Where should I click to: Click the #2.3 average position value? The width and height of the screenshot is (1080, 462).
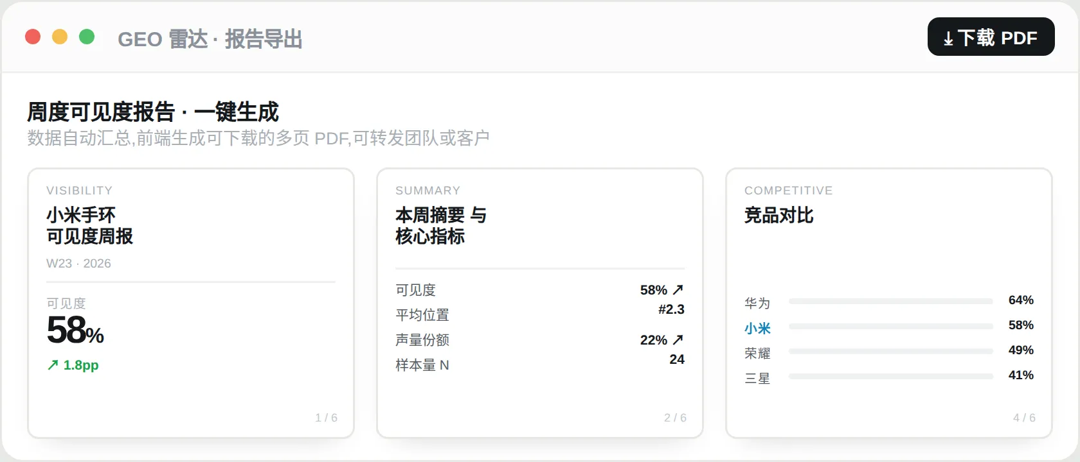point(671,309)
